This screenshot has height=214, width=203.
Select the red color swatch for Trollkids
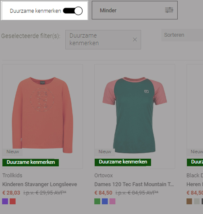[x=12, y=201]
